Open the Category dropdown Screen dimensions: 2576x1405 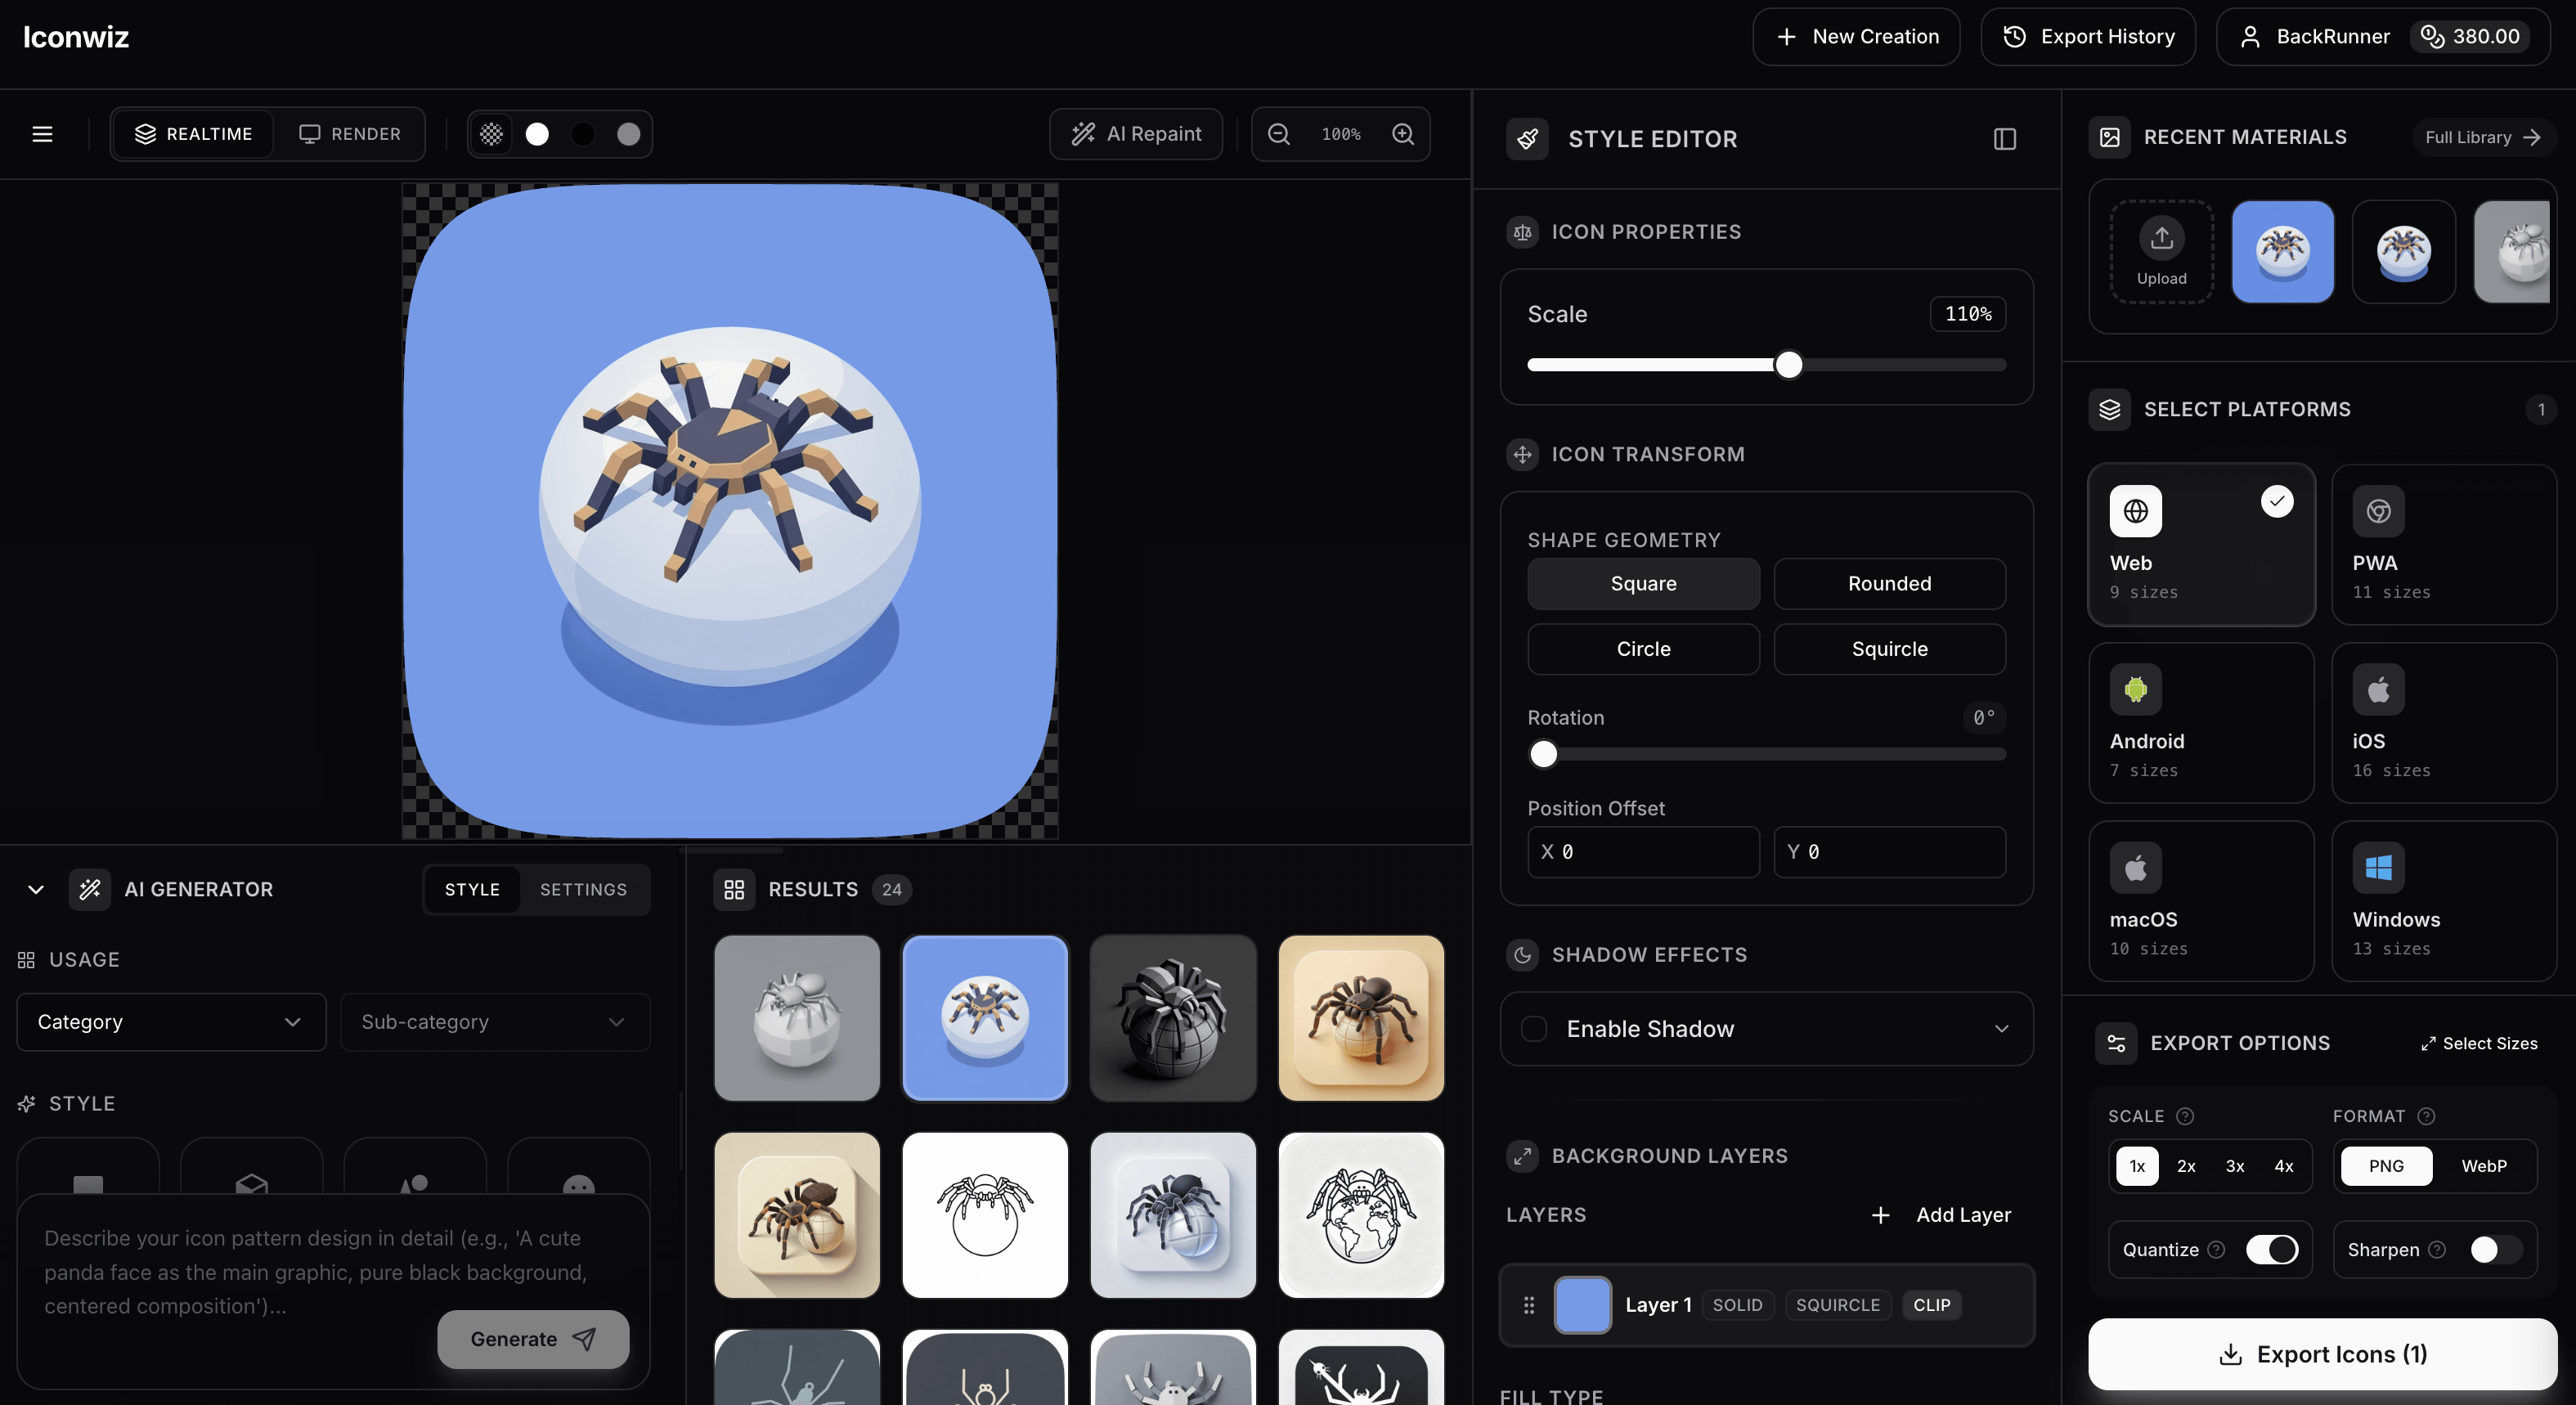point(171,1022)
